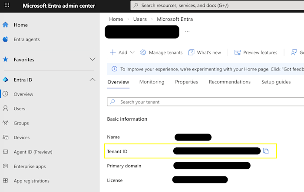Go to Devices in sidebar

[21, 138]
